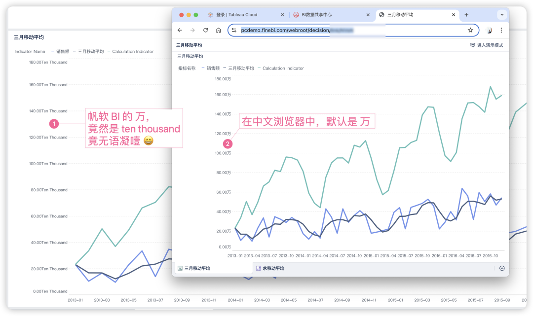Toggle 三月移动平均 legend in the front chart
Viewport: 533px width, 316px height.
coord(239,68)
